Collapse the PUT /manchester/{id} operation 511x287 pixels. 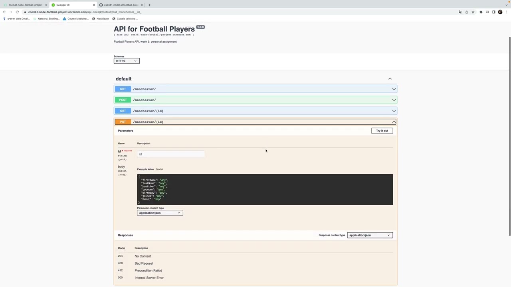tap(255, 122)
